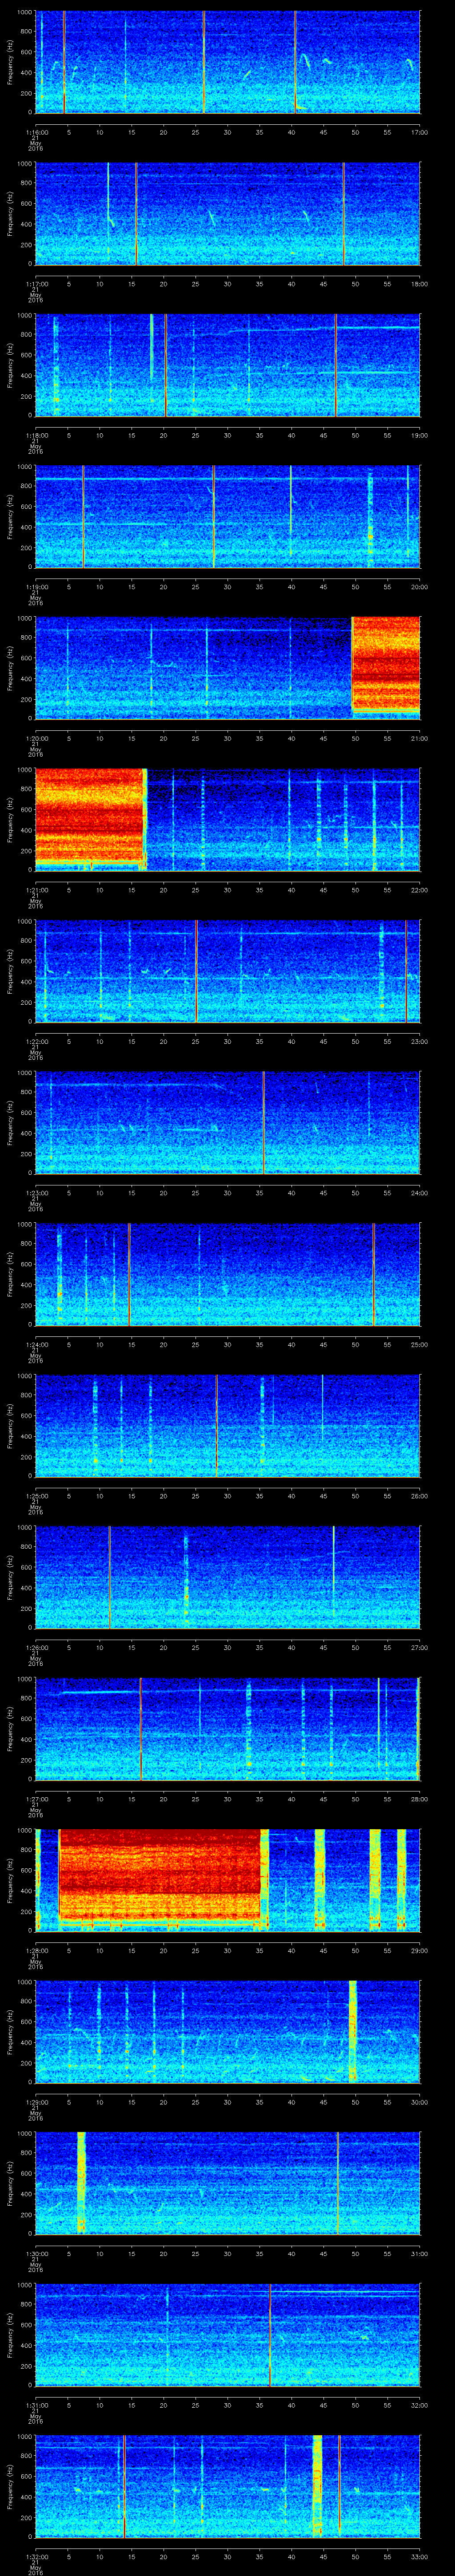The image size is (455, 2576).
Task: Click the red vertical line in the 1:31:00 panel
Action: point(270,2334)
